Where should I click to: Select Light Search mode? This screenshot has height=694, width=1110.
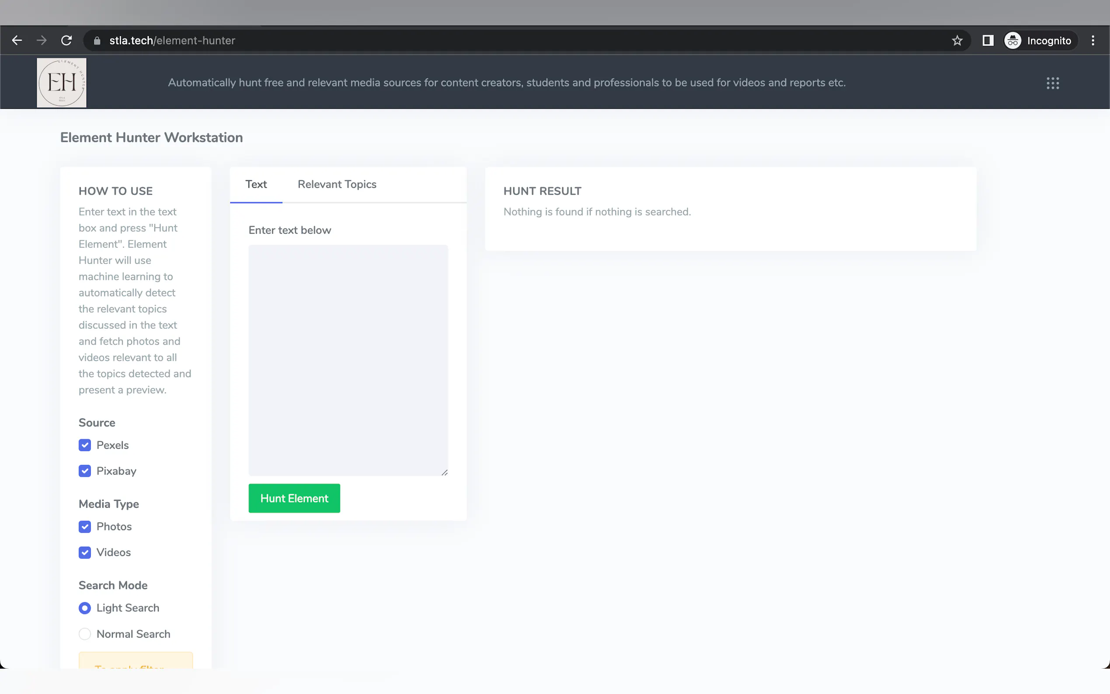pos(85,608)
